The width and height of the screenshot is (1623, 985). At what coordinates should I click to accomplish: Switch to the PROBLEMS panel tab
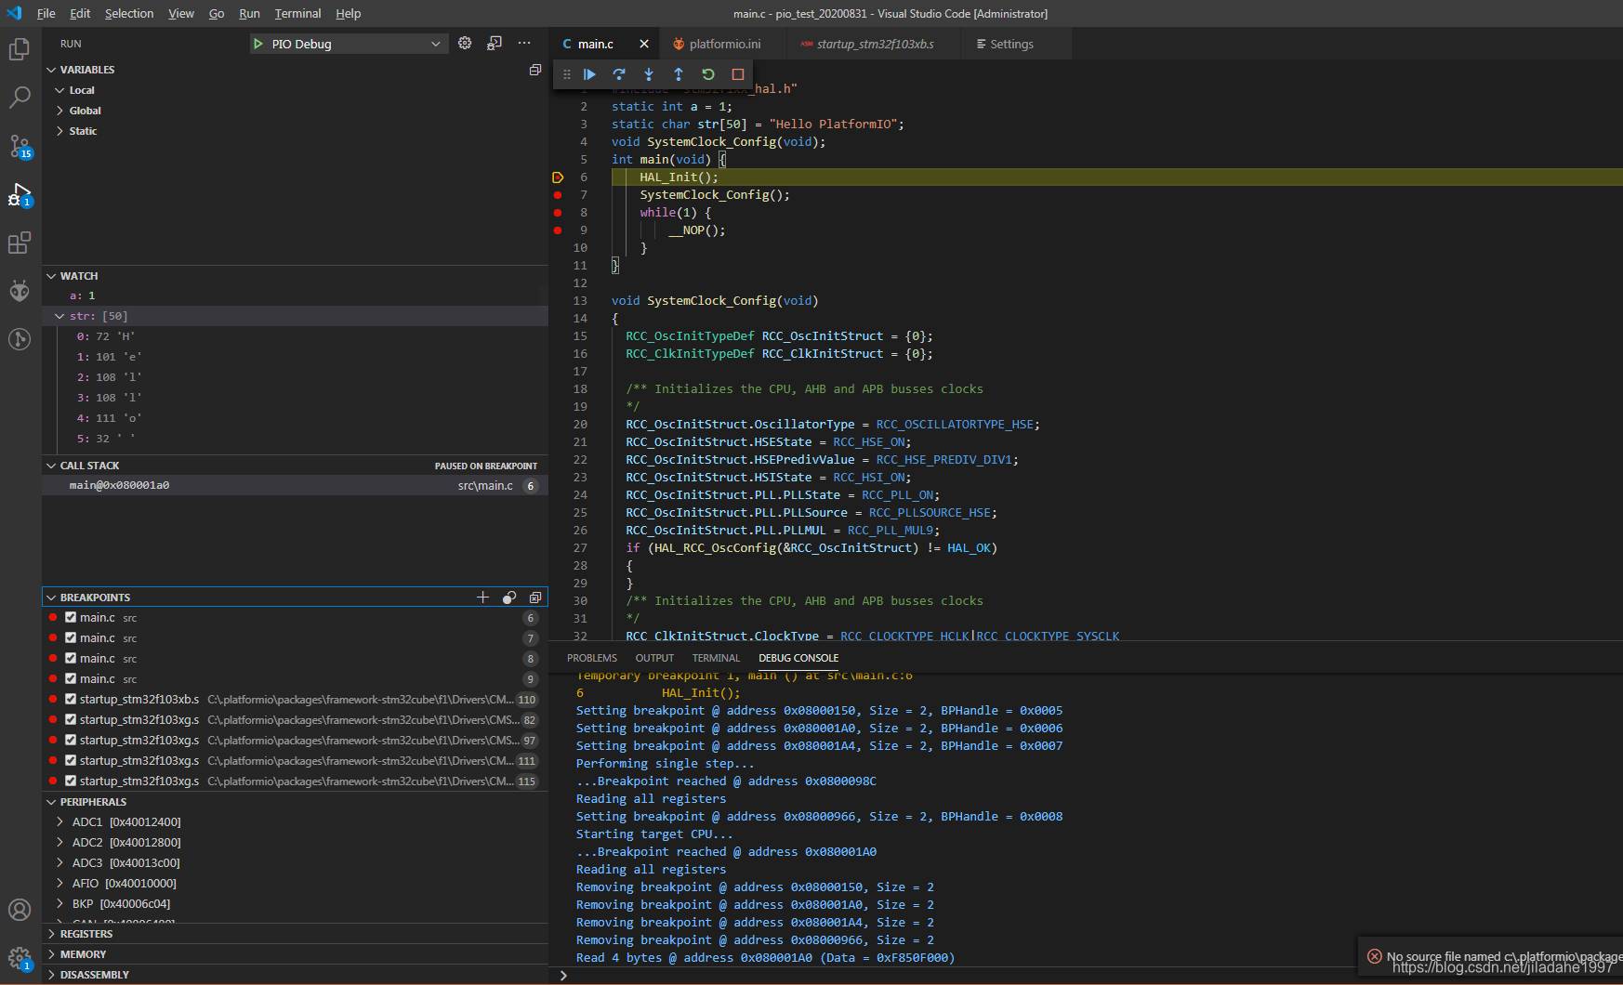[x=591, y=658]
